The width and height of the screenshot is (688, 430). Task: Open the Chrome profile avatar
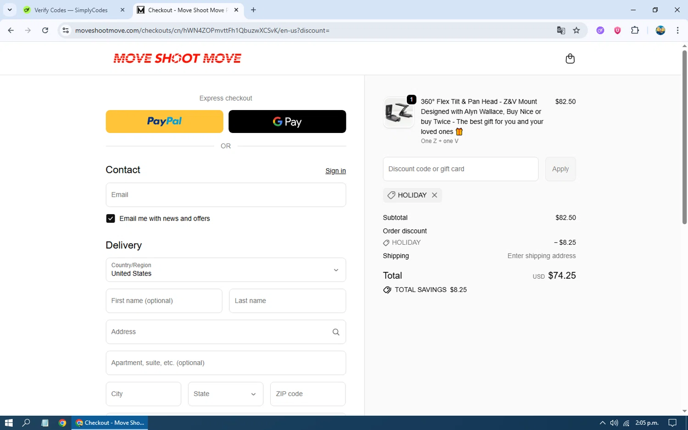pos(660,30)
